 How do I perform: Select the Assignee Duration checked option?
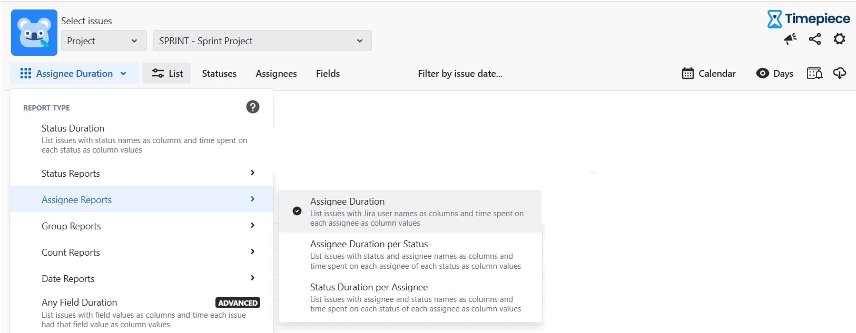pos(410,211)
